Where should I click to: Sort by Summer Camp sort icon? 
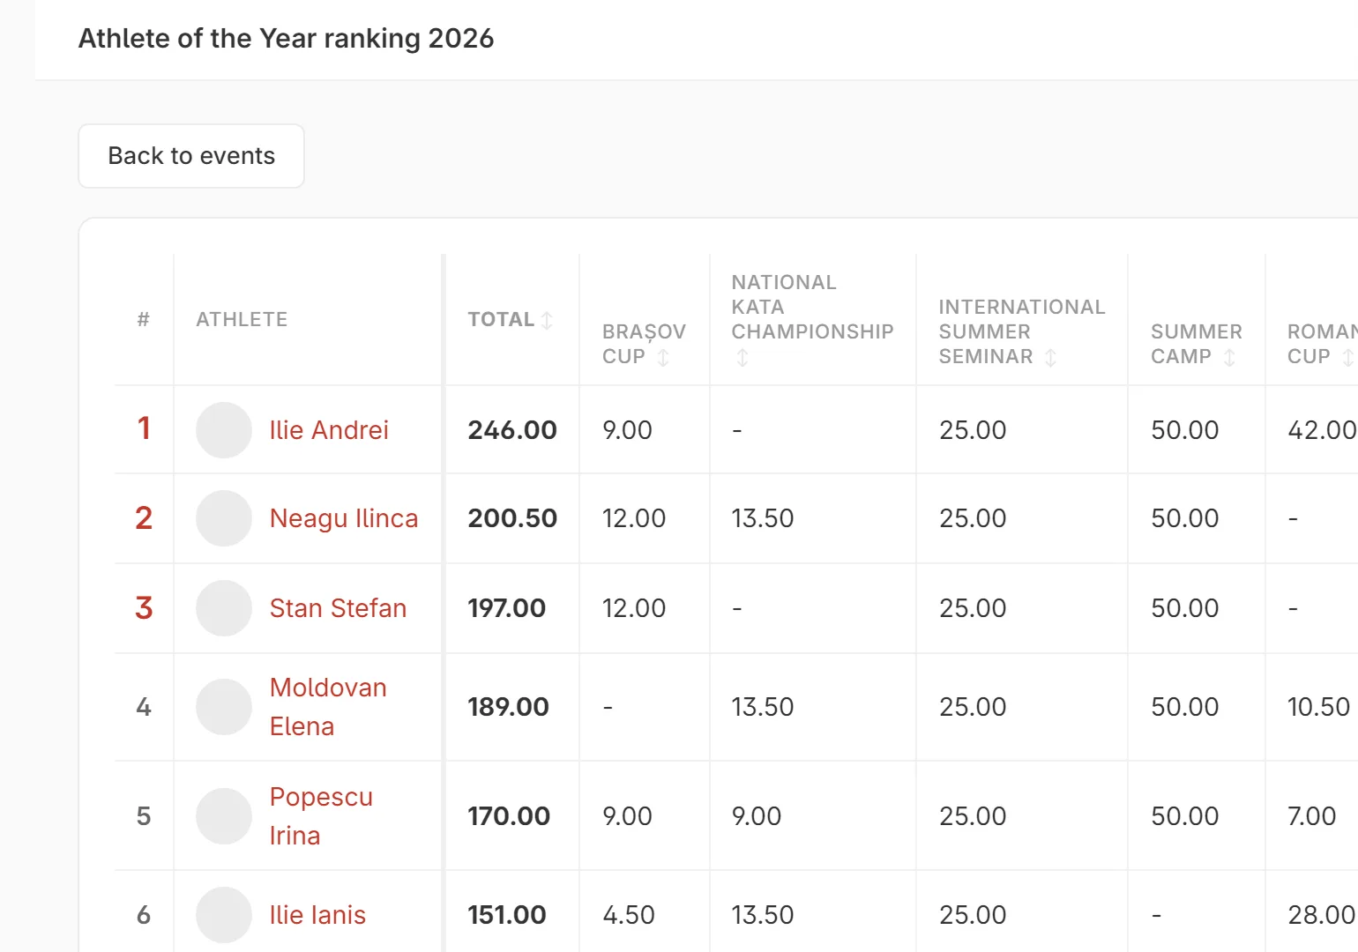[1229, 357]
